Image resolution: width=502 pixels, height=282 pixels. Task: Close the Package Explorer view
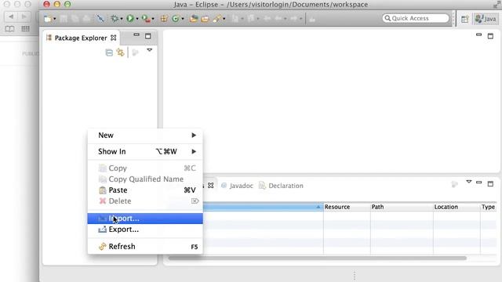pyautogui.click(x=113, y=38)
